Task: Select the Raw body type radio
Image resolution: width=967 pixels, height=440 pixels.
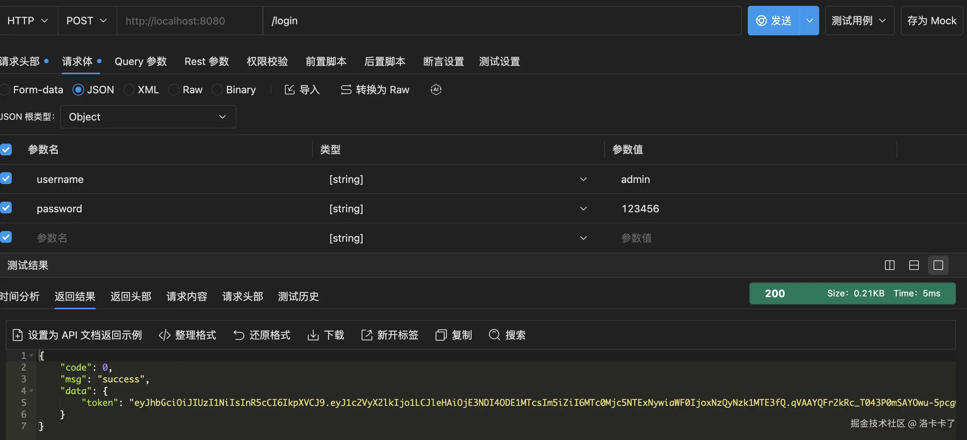Action: click(174, 90)
